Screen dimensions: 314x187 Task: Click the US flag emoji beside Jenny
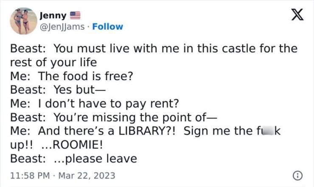point(75,16)
